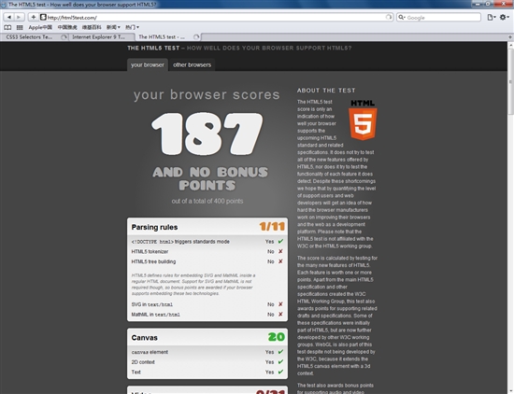The image size is (514, 394).
Task: Click '<!DOCTYPE html> triggers standards mode' text
Action: [180, 242]
